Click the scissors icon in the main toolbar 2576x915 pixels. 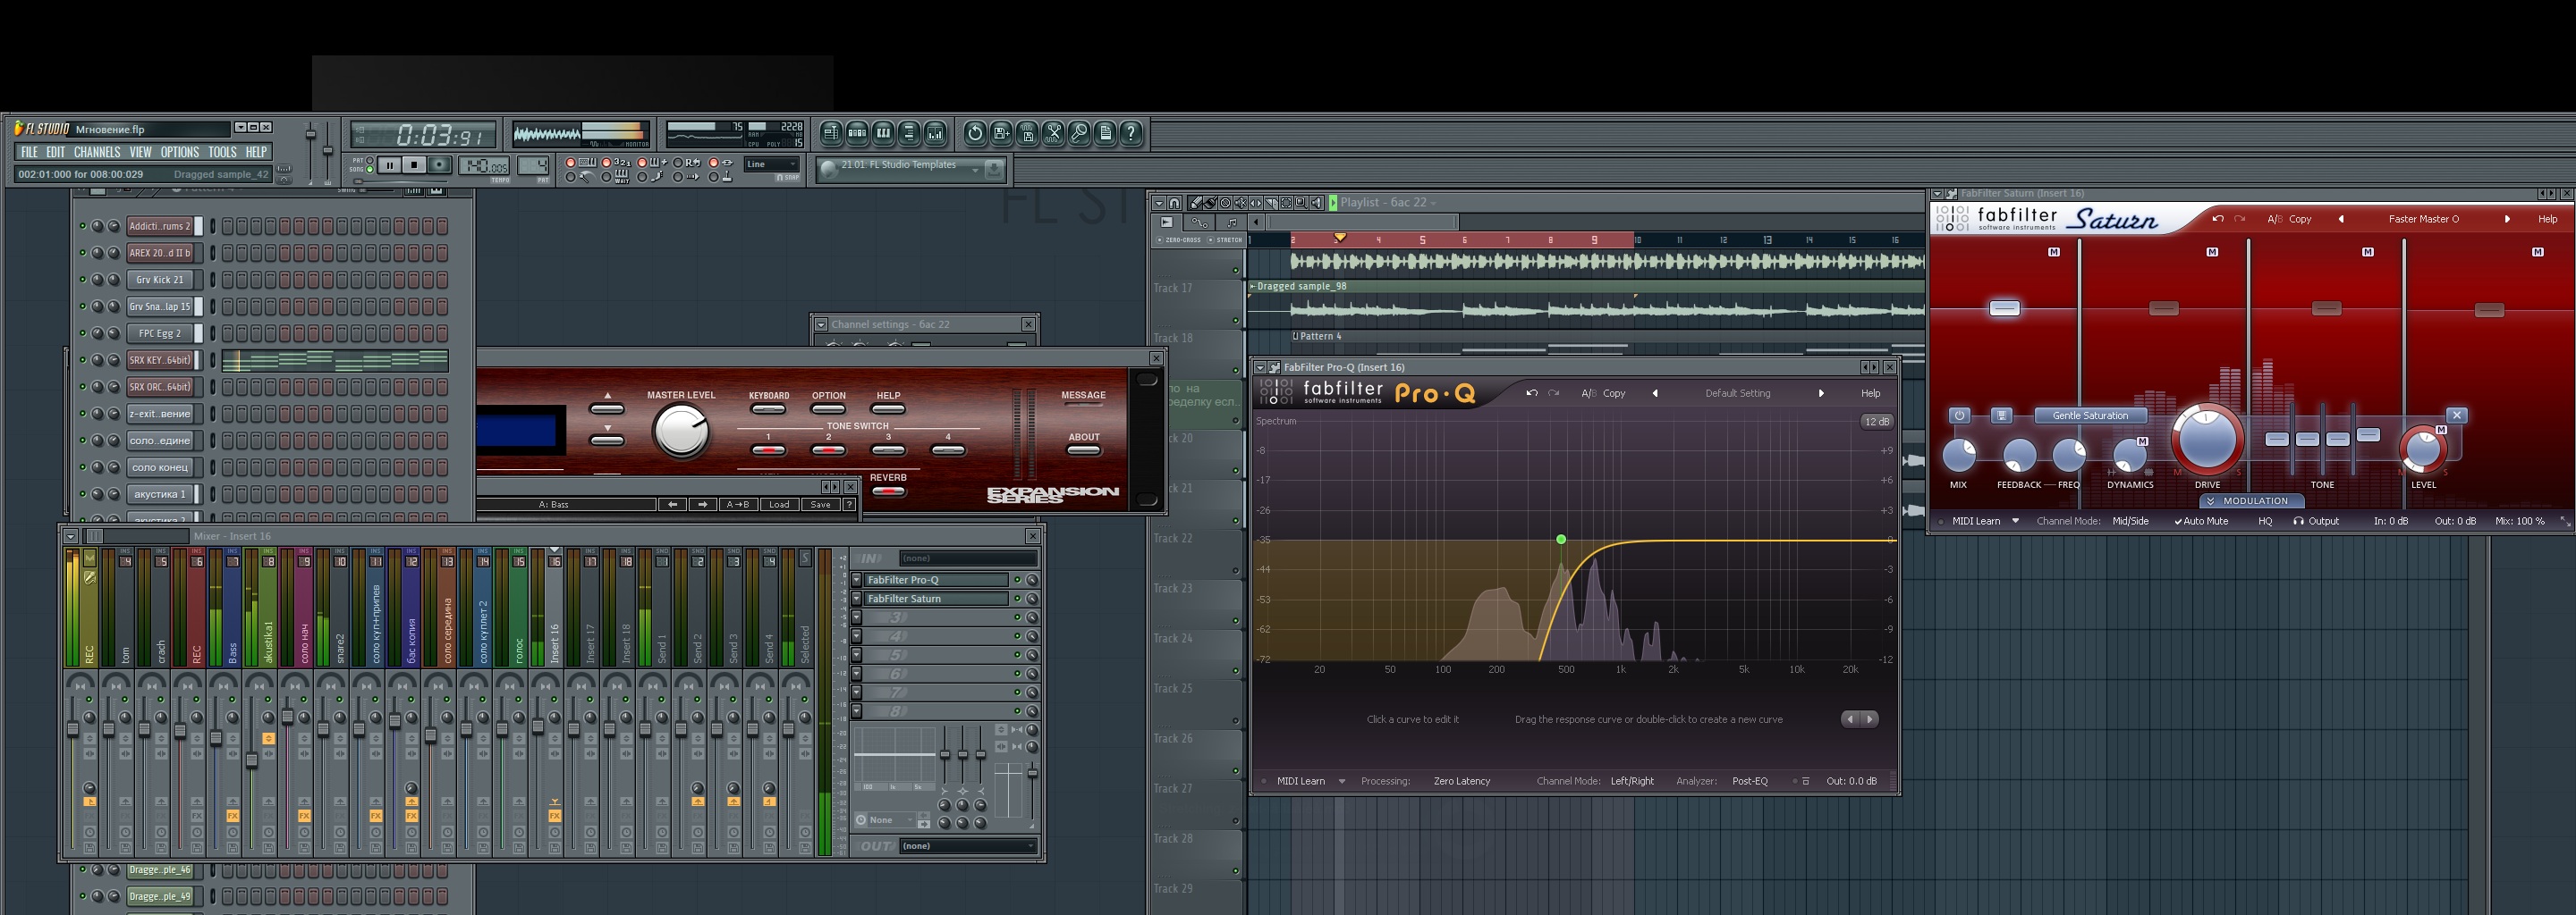coord(1053,133)
